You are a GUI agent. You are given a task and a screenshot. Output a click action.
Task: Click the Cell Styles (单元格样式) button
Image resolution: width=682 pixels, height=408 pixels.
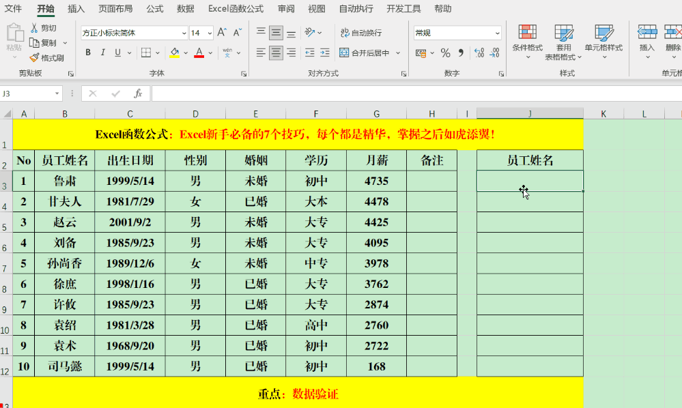[x=603, y=40]
